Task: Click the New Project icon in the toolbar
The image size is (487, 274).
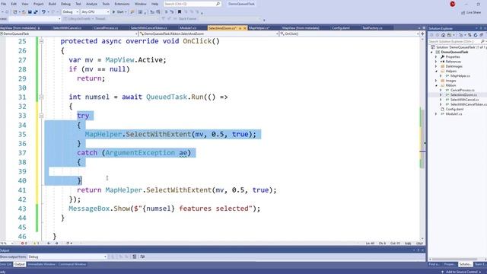Action: [14, 12]
